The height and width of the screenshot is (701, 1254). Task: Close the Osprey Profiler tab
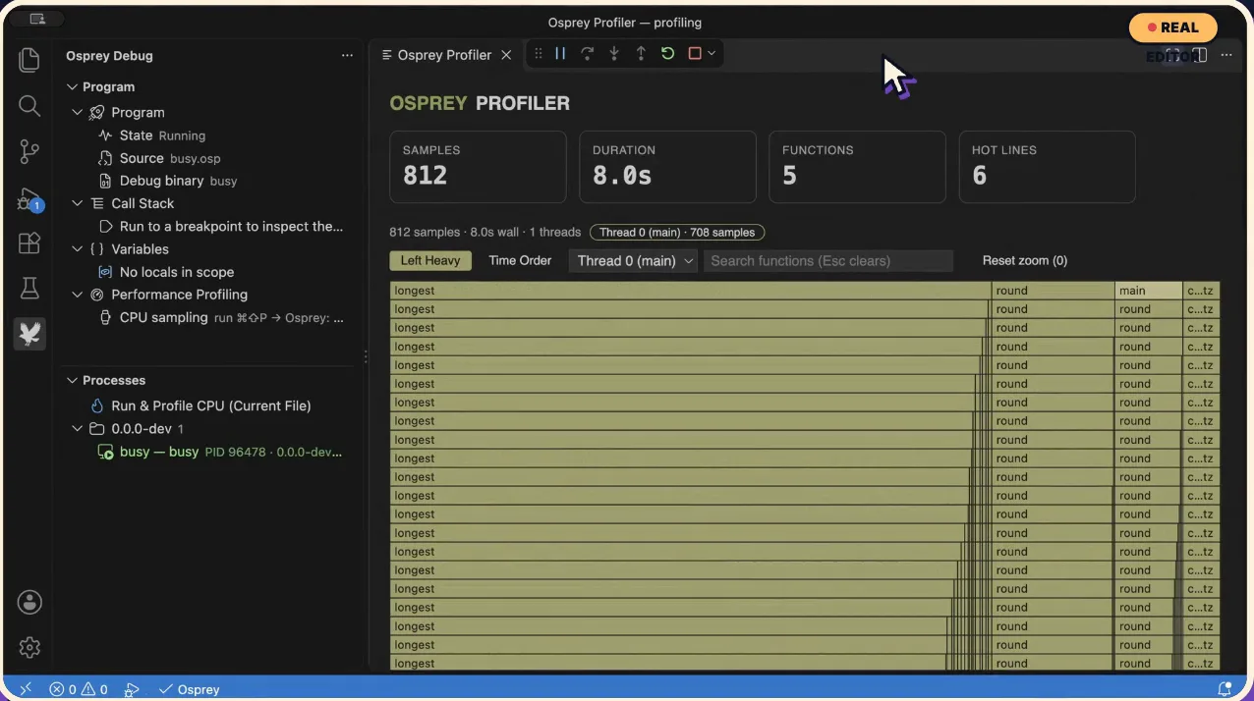506,55
